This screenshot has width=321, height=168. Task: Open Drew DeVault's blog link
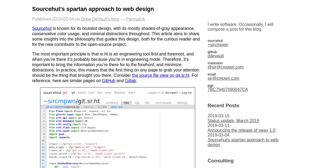point(100,19)
